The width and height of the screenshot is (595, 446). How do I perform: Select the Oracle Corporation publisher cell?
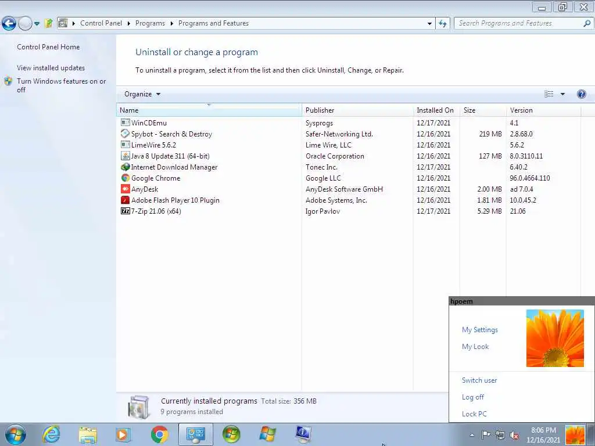[x=335, y=156]
